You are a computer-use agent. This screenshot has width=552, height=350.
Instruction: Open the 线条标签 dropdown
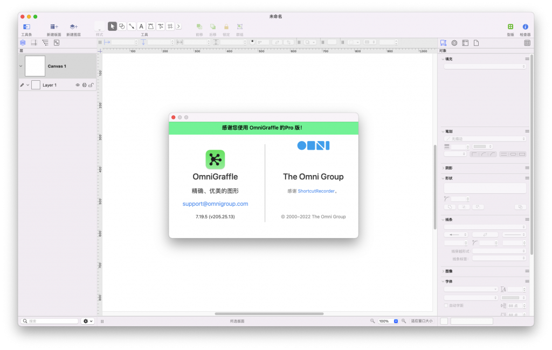[x=499, y=258]
